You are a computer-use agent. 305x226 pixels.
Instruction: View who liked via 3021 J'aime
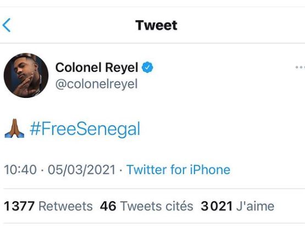(x=237, y=206)
